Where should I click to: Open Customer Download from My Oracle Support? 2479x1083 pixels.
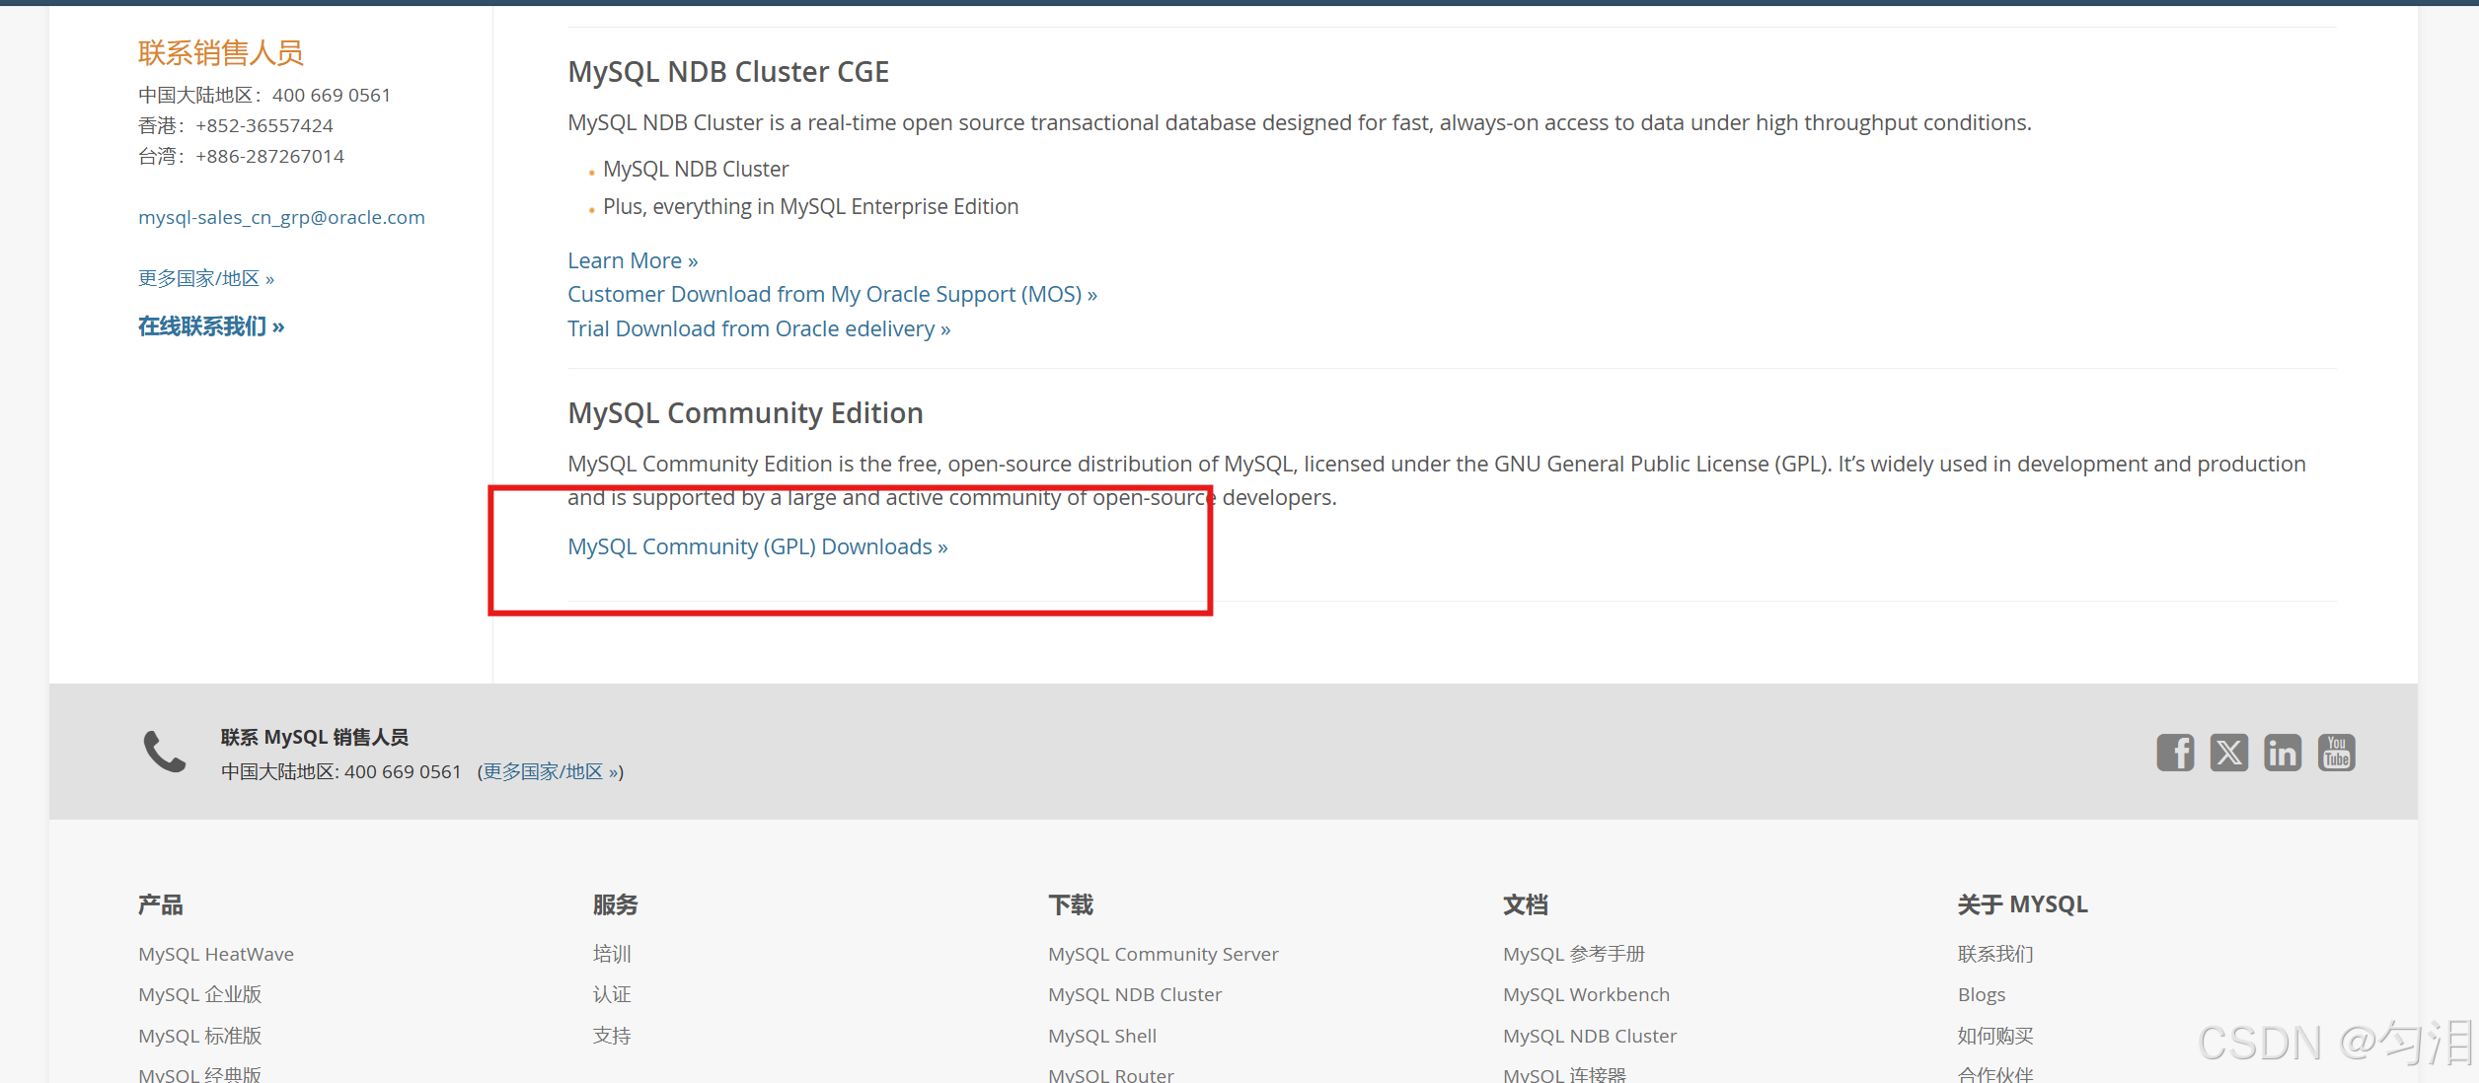pos(831,294)
